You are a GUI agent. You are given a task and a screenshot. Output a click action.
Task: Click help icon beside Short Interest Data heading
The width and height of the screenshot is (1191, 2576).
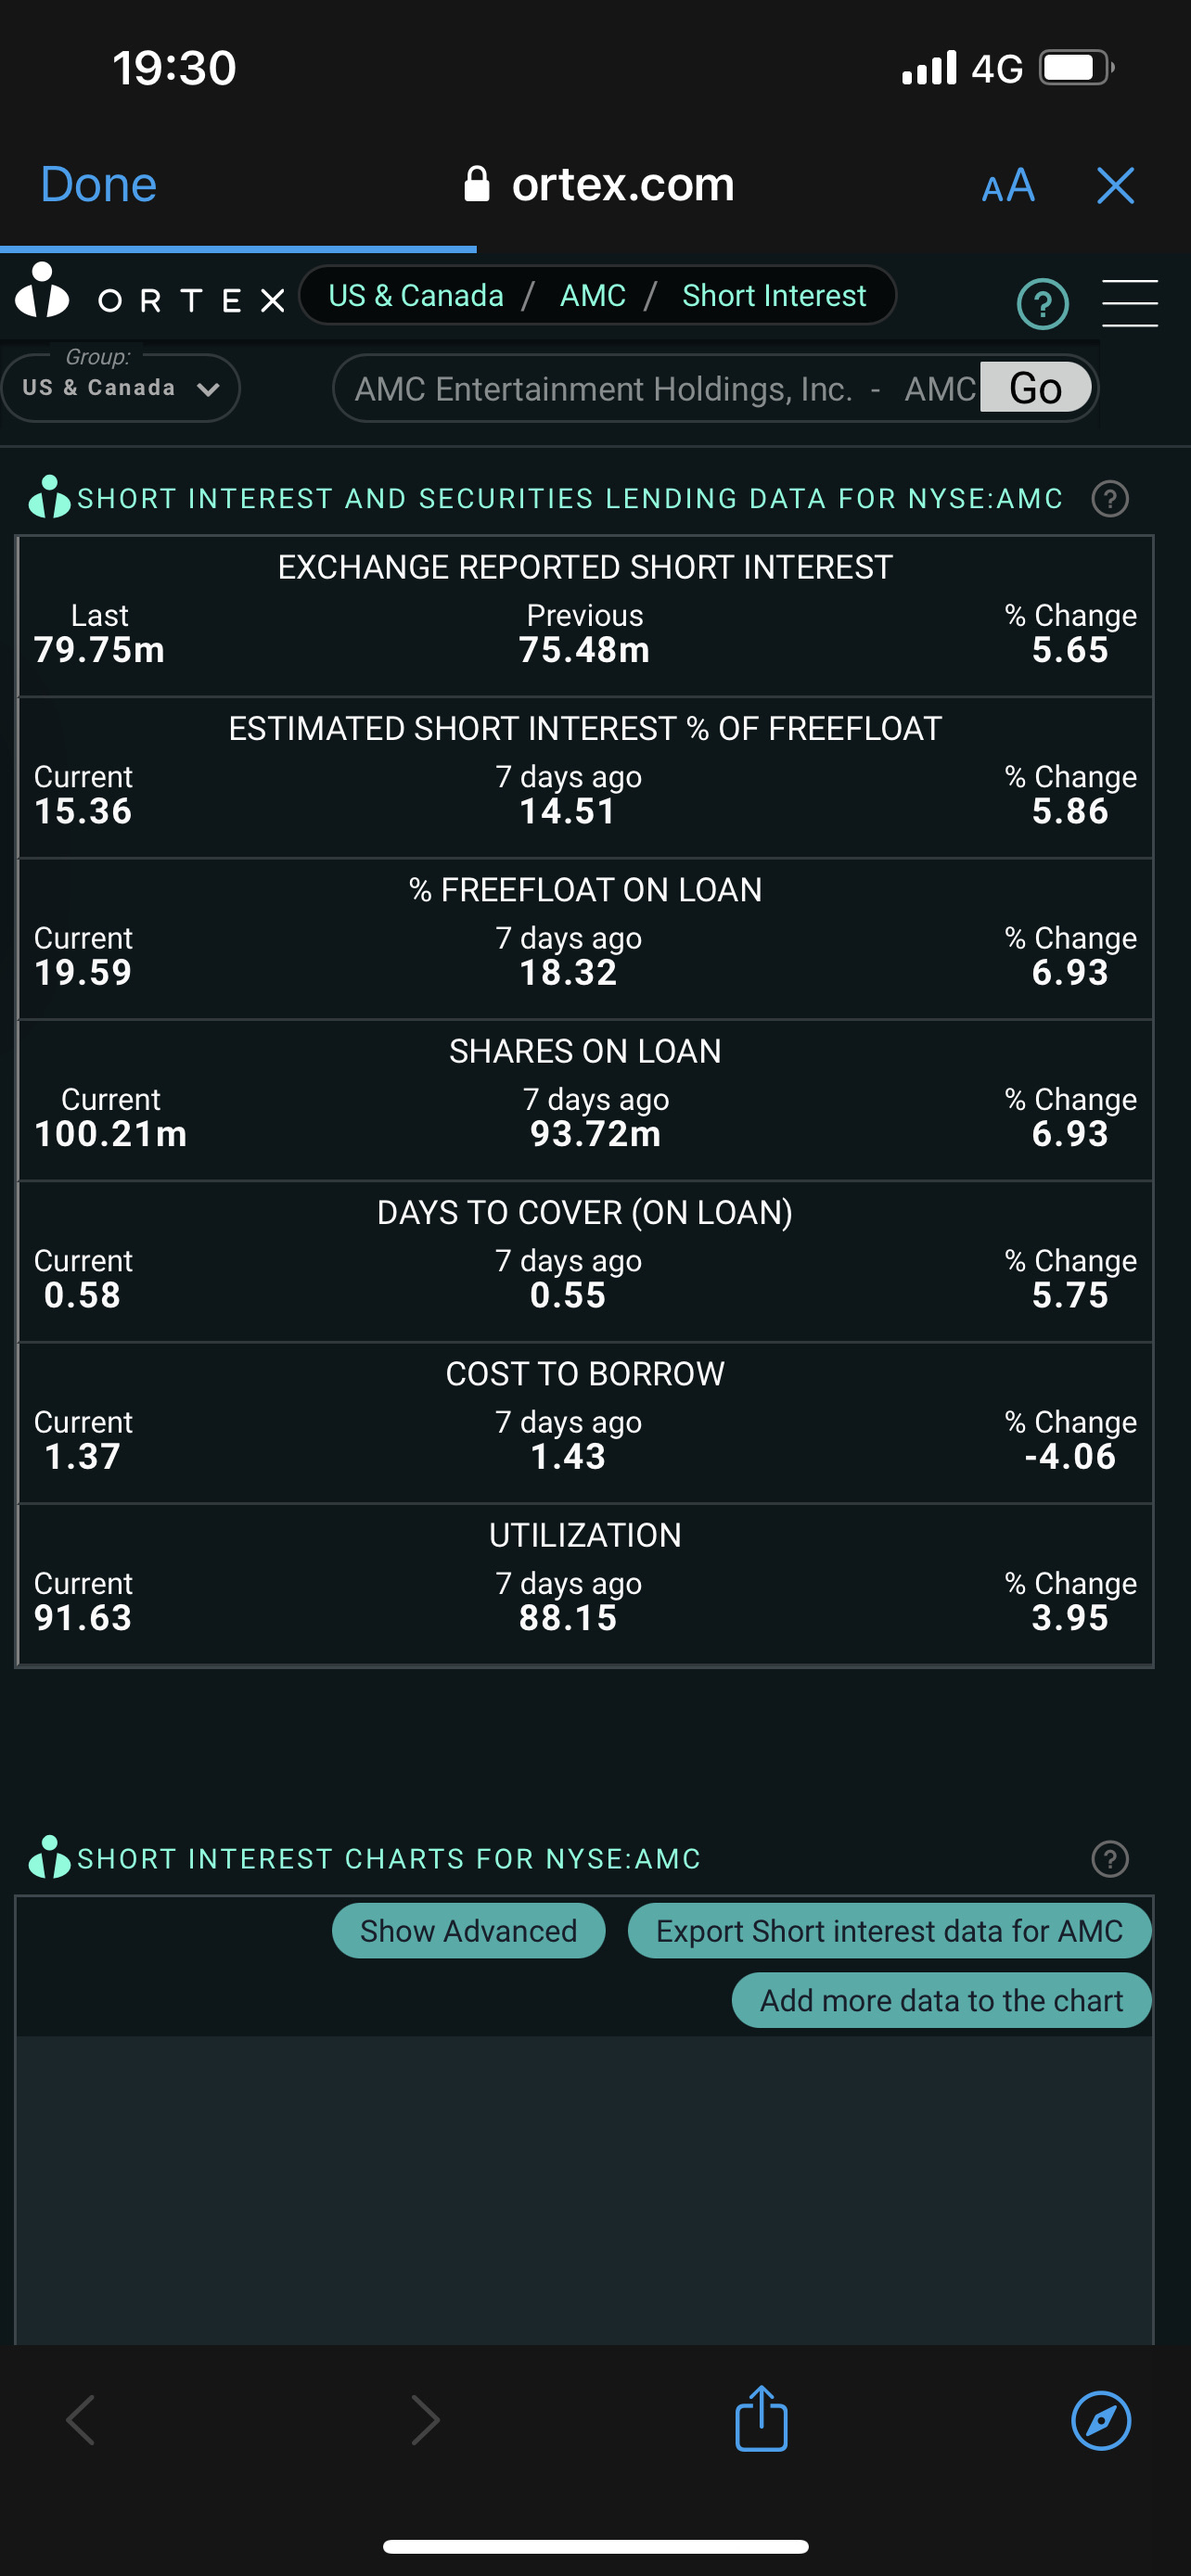[x=1109, y=498]
